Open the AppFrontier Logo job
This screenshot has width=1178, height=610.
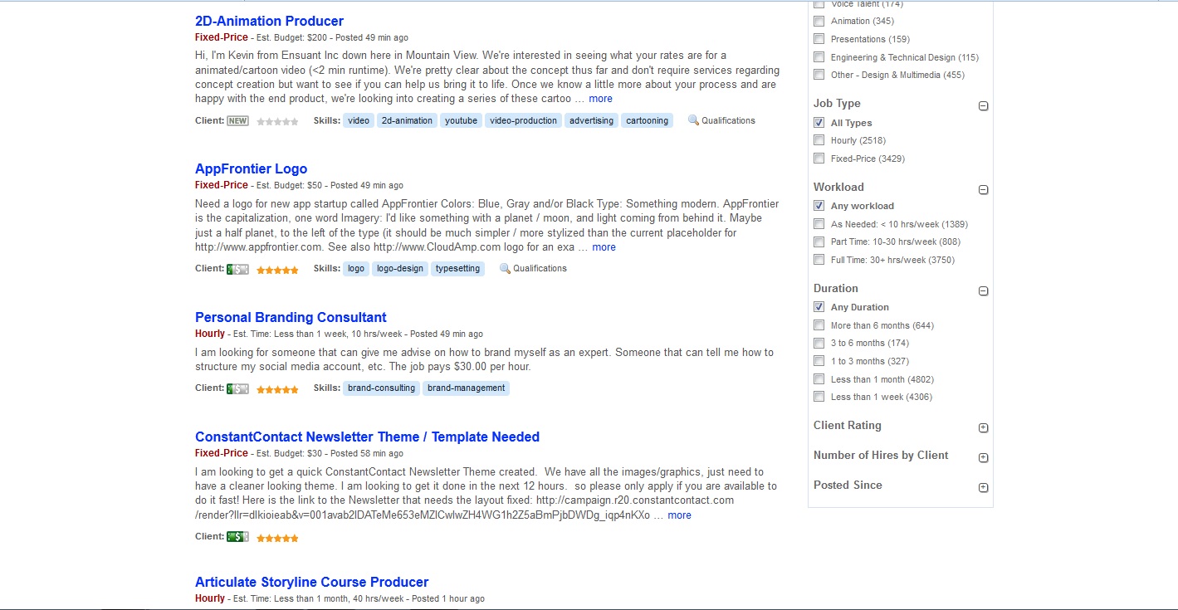[x=251, y=169]
